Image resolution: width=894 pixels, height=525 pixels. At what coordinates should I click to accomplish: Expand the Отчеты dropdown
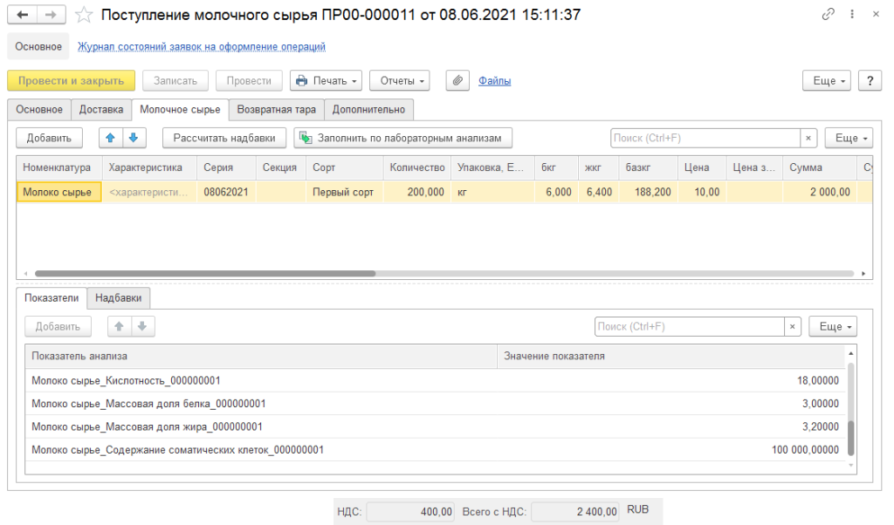[x=399, y=80]
